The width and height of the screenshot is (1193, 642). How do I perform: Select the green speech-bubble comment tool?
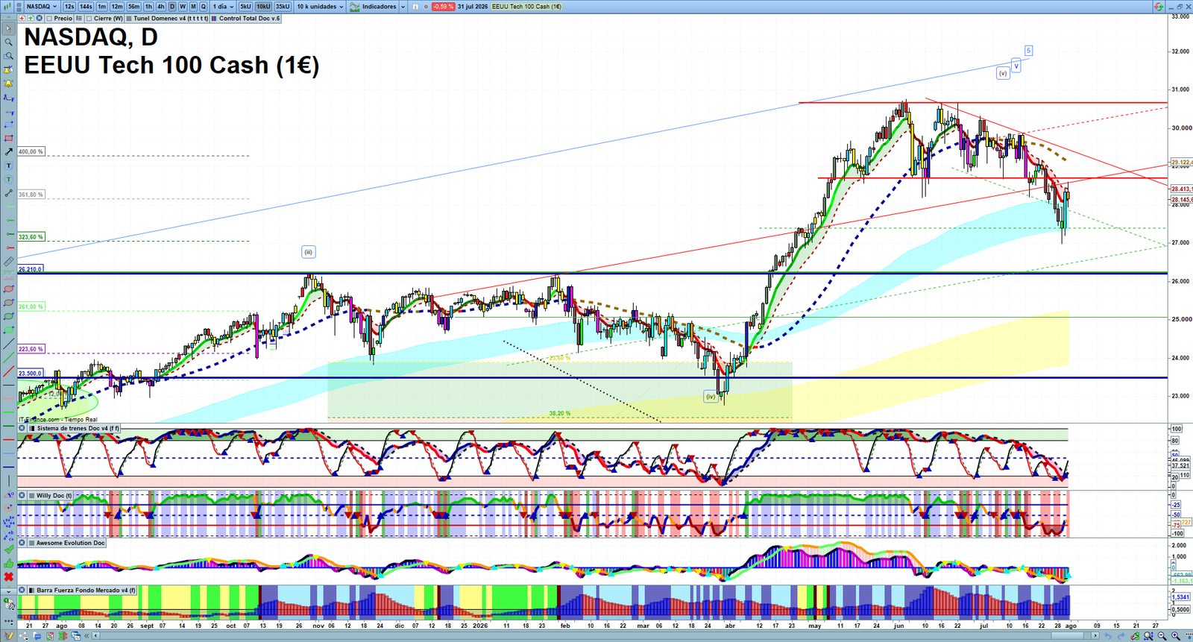9,180
